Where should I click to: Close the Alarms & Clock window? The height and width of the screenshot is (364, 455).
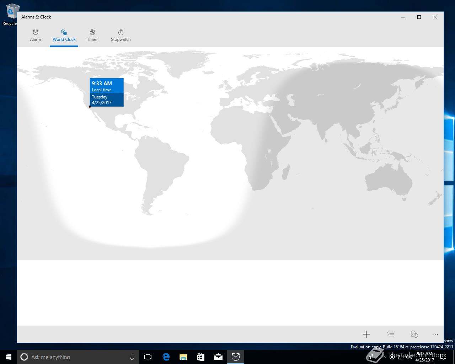(x=435, y=17)
